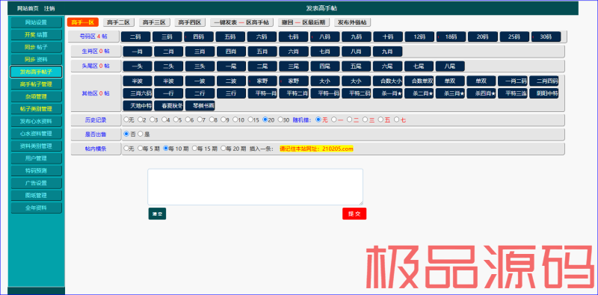This screenshot has height=295, width=598.
Task: Click 注销 logout link
Action: [x=49, y=8]
